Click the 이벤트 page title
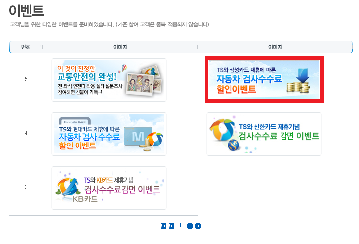The image size is (359, 244). coord(26,11)
